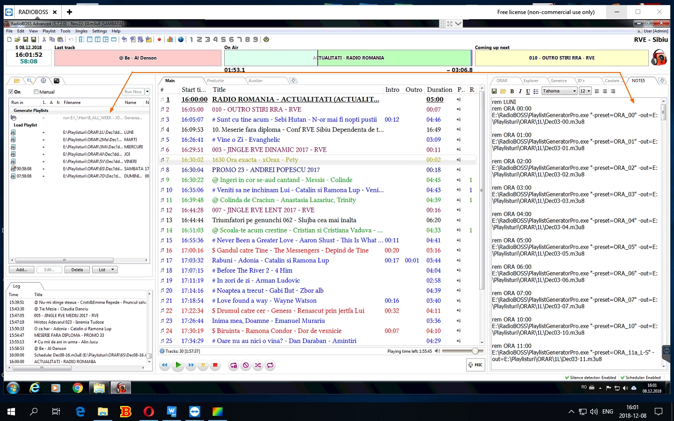Image resolution: width=674 pixels, height=421 pixels.
Task: Toggle shuffle playback mode icon
Action: (x=258, y=365)
